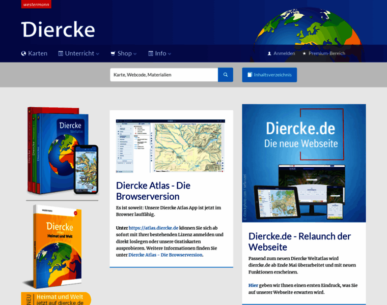
Task: Click the Diercke site title logo
Action: pyautogui.click(x=58, y=29)
